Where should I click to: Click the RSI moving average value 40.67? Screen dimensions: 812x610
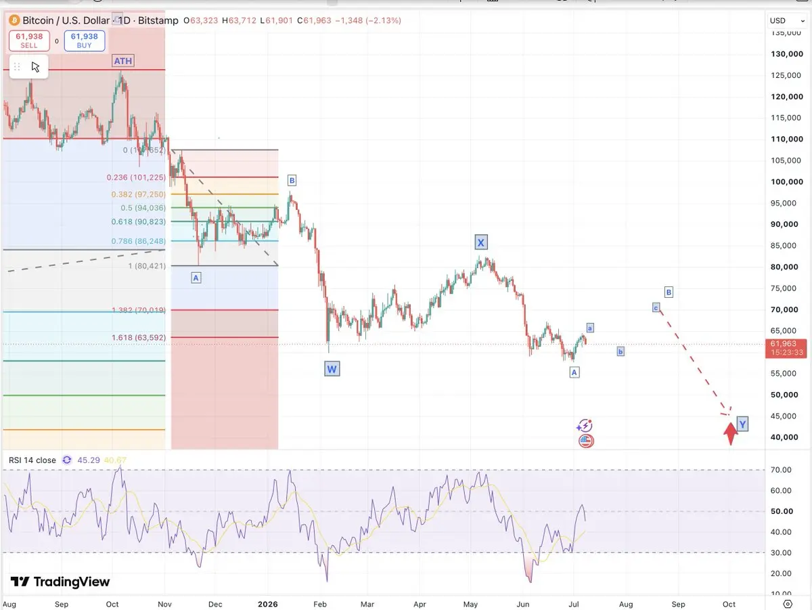[x=114, y=460]
